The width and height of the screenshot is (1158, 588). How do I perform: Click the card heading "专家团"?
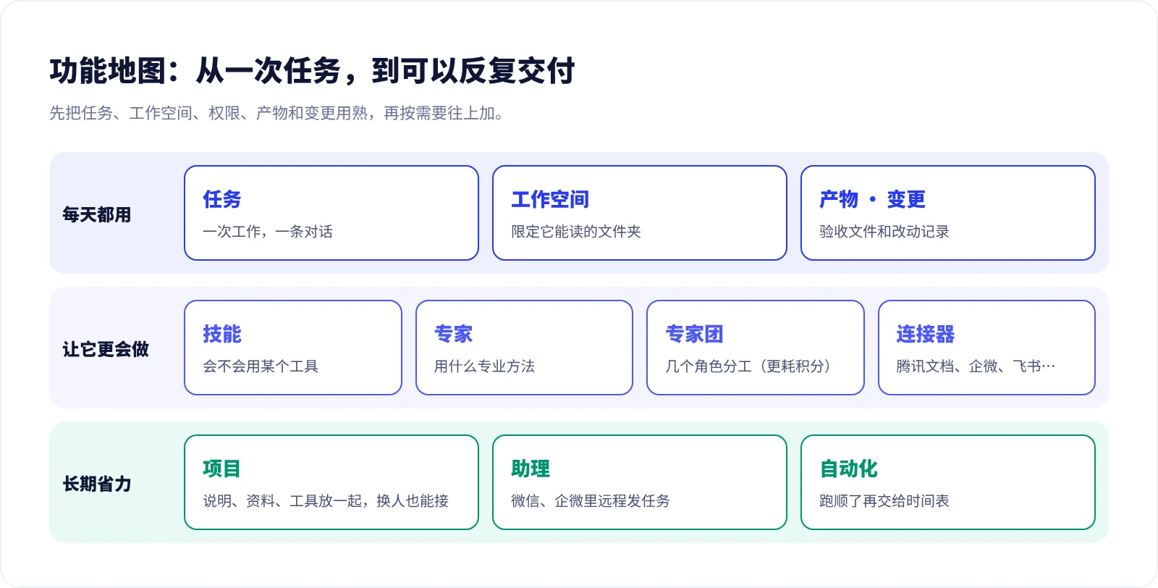pos(694,334)
